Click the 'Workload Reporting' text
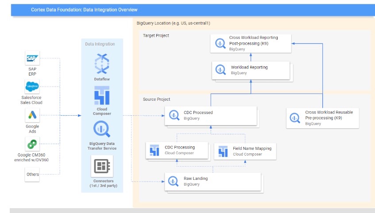Image resolution: width=375 pixels, height=213 pixels. [249, 67]
